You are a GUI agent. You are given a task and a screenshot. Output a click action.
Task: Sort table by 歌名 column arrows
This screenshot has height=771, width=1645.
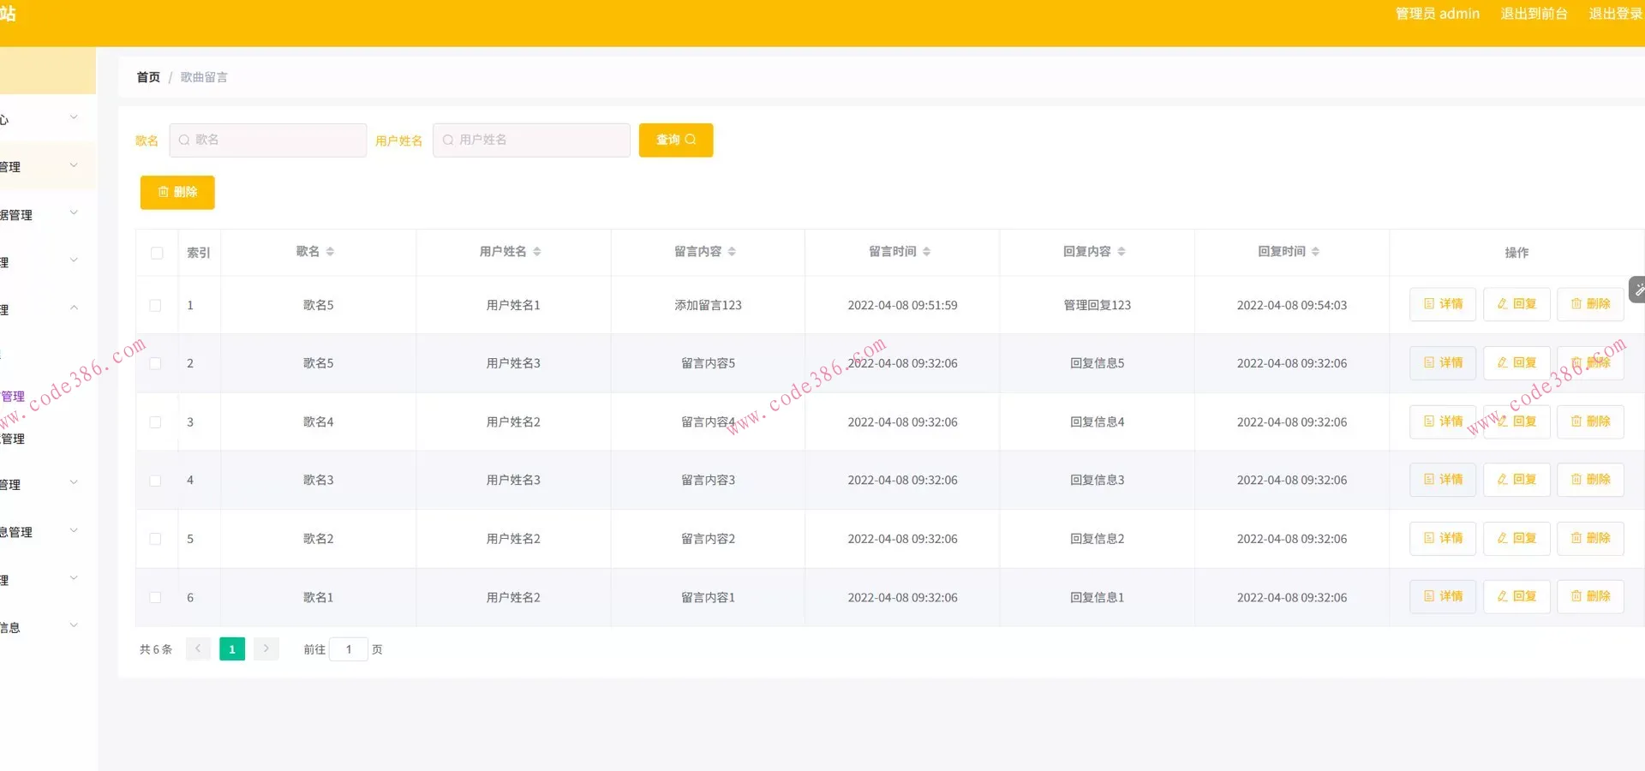tap(330, 252)
